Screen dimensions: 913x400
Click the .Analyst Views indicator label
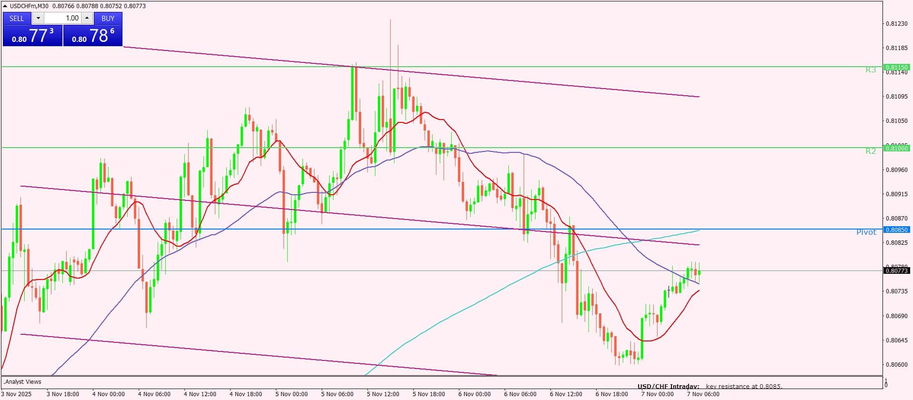[x=23, y=381]
